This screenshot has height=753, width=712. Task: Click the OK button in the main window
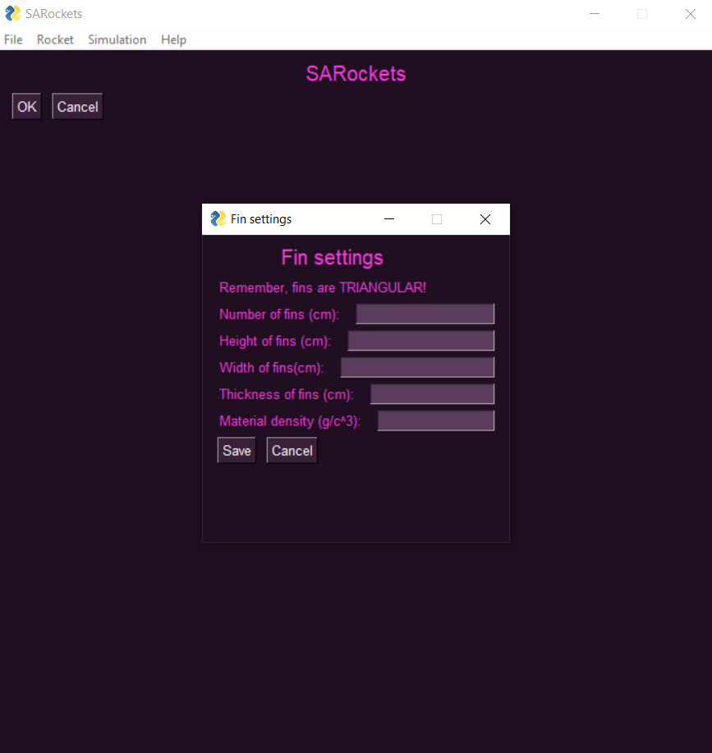pos(25,106)
